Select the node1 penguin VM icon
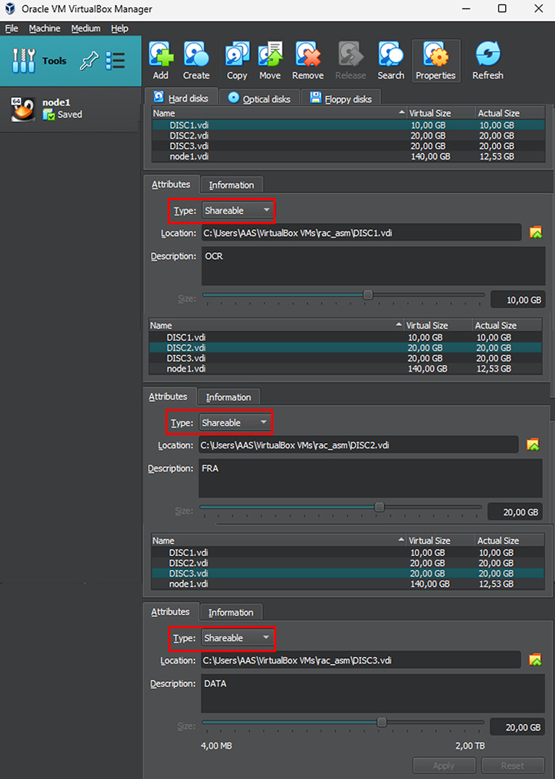Viewport: 555px width, 779px height. [x=23, y=109]
